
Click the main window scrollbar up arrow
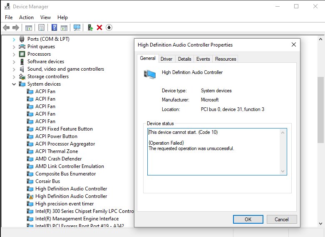[320, 39]
